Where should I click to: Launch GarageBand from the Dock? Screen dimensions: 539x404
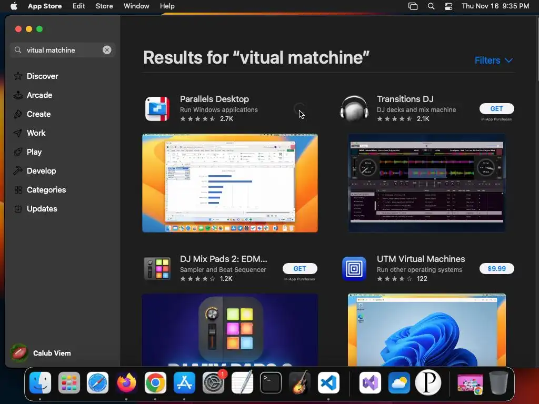300,382
